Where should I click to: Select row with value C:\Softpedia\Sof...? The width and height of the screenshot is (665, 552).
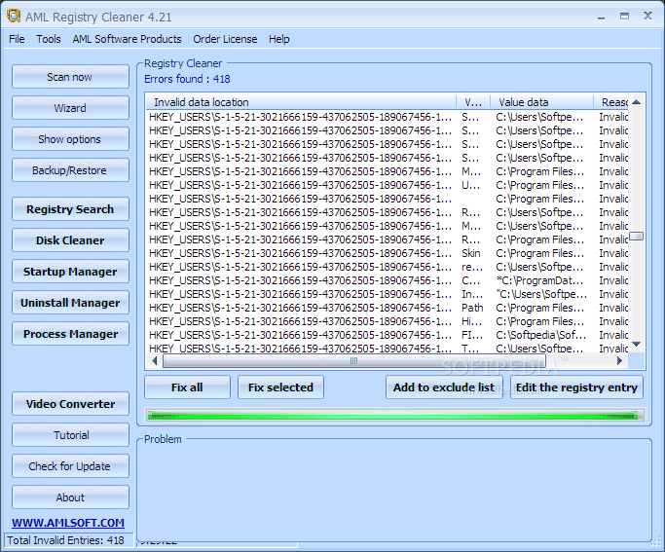coord(388,335)
